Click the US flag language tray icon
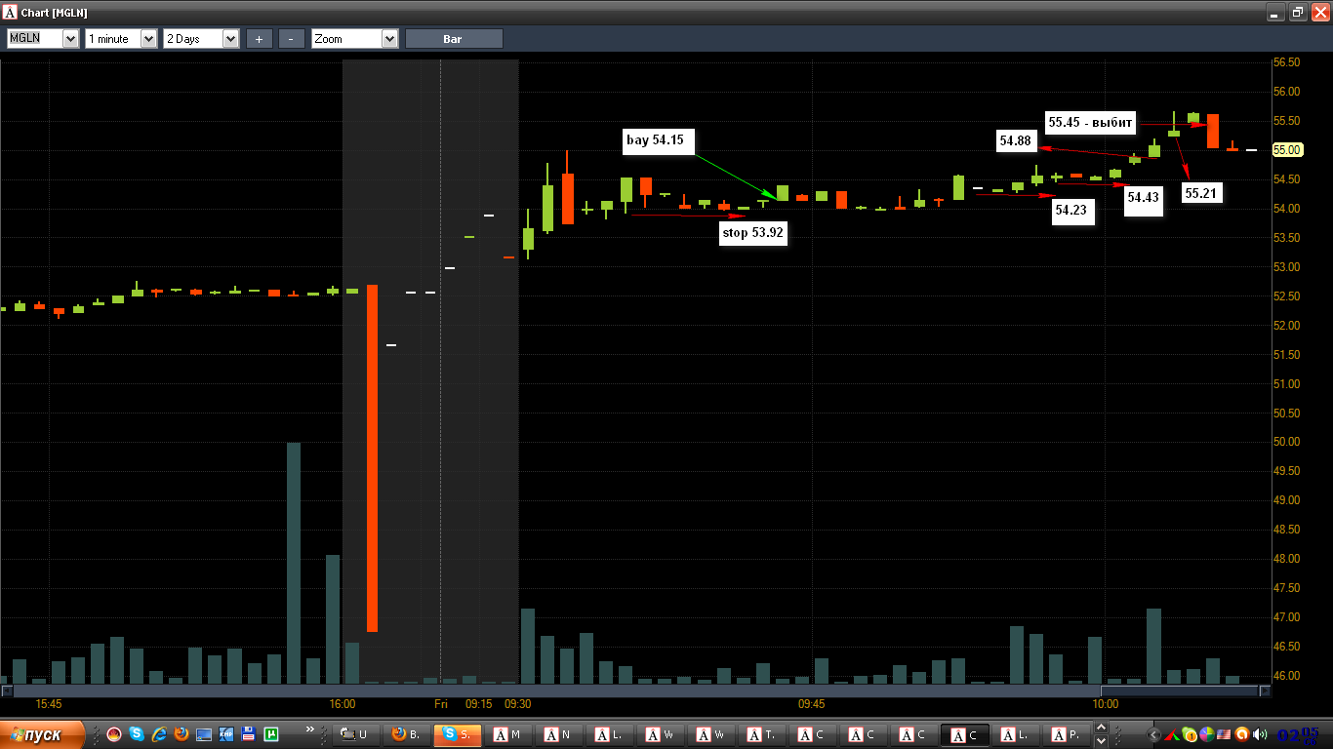The image size is (1333, 749). 1224,734
